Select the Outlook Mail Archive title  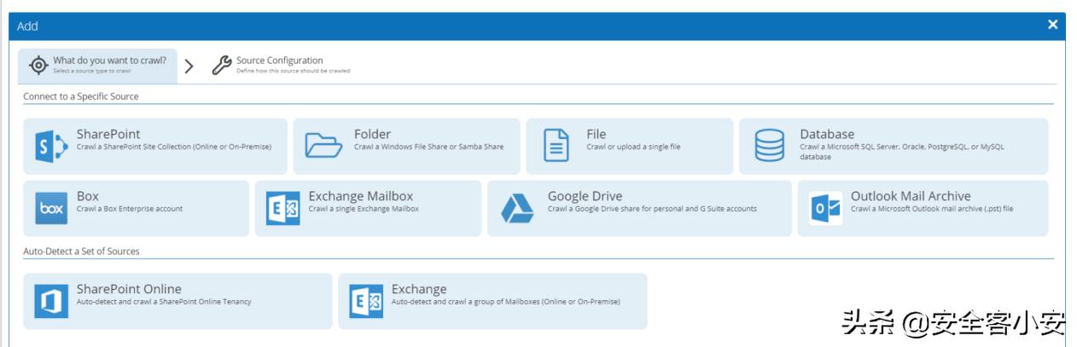click(x=911, y=196)
